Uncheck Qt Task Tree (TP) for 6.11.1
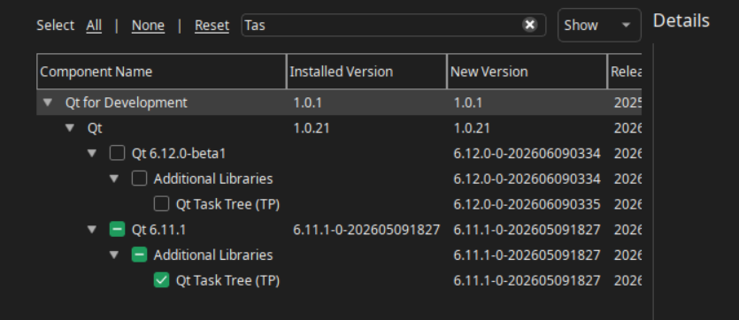 coord(161,280)
